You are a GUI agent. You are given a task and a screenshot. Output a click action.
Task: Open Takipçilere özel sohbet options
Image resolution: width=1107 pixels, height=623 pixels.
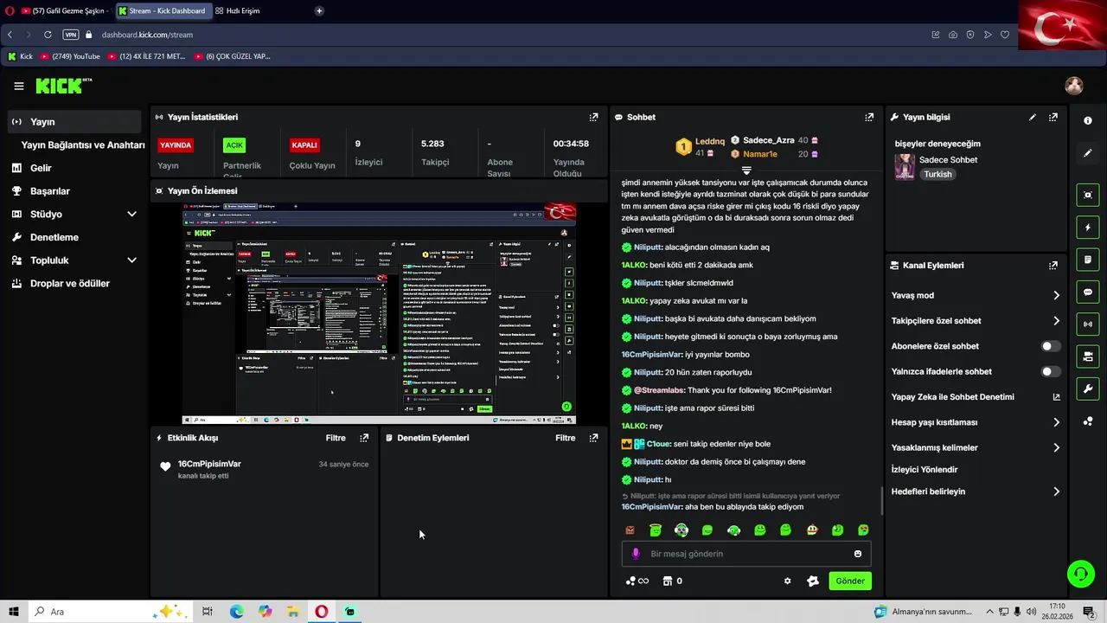point(976,321)
